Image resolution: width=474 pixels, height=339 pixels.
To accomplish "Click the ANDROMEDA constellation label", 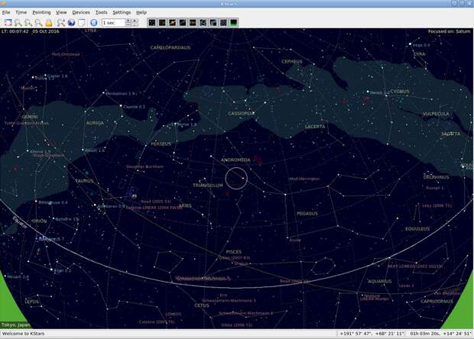I will click(235, 160).
